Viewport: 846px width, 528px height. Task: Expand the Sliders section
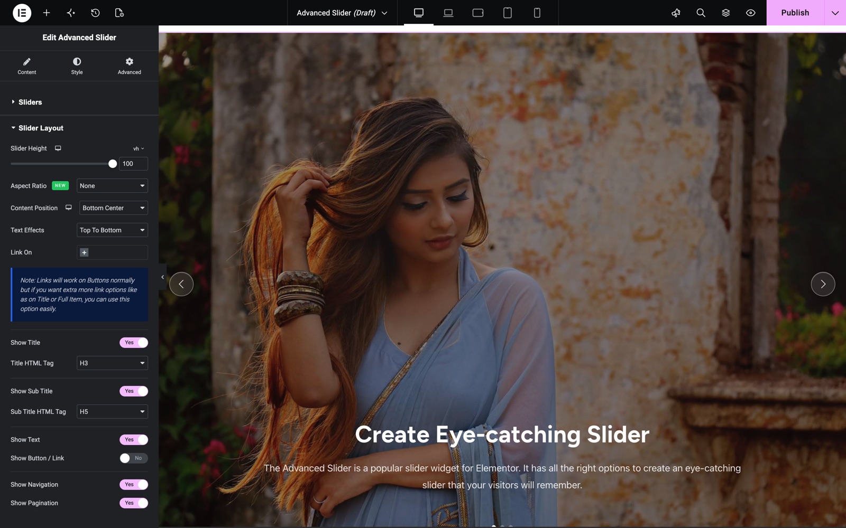pos(79,102)
